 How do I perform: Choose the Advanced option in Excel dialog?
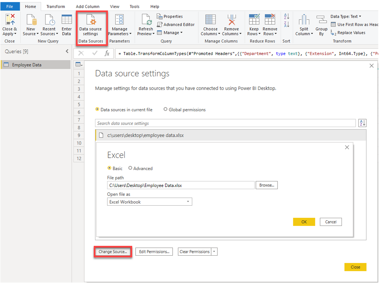coord(130,169)
